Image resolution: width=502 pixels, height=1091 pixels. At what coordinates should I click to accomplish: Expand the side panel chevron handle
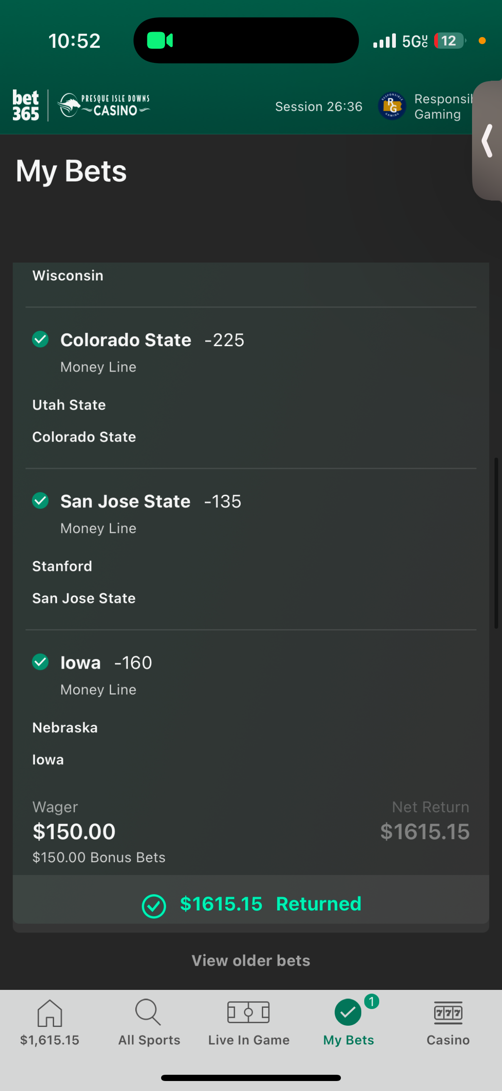(487, 141)
